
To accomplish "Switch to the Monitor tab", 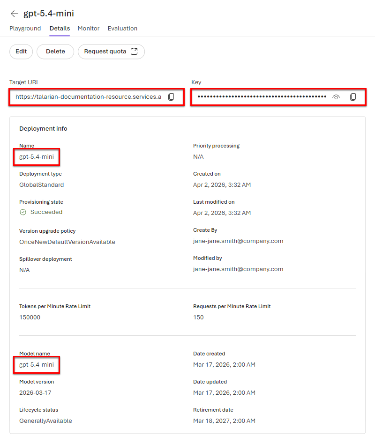I will tap(89, 29).
